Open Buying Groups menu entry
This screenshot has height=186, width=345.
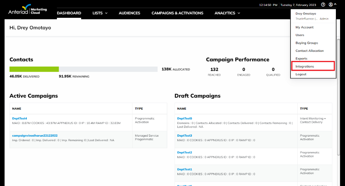pyautogui.click(x=307, y=43)
